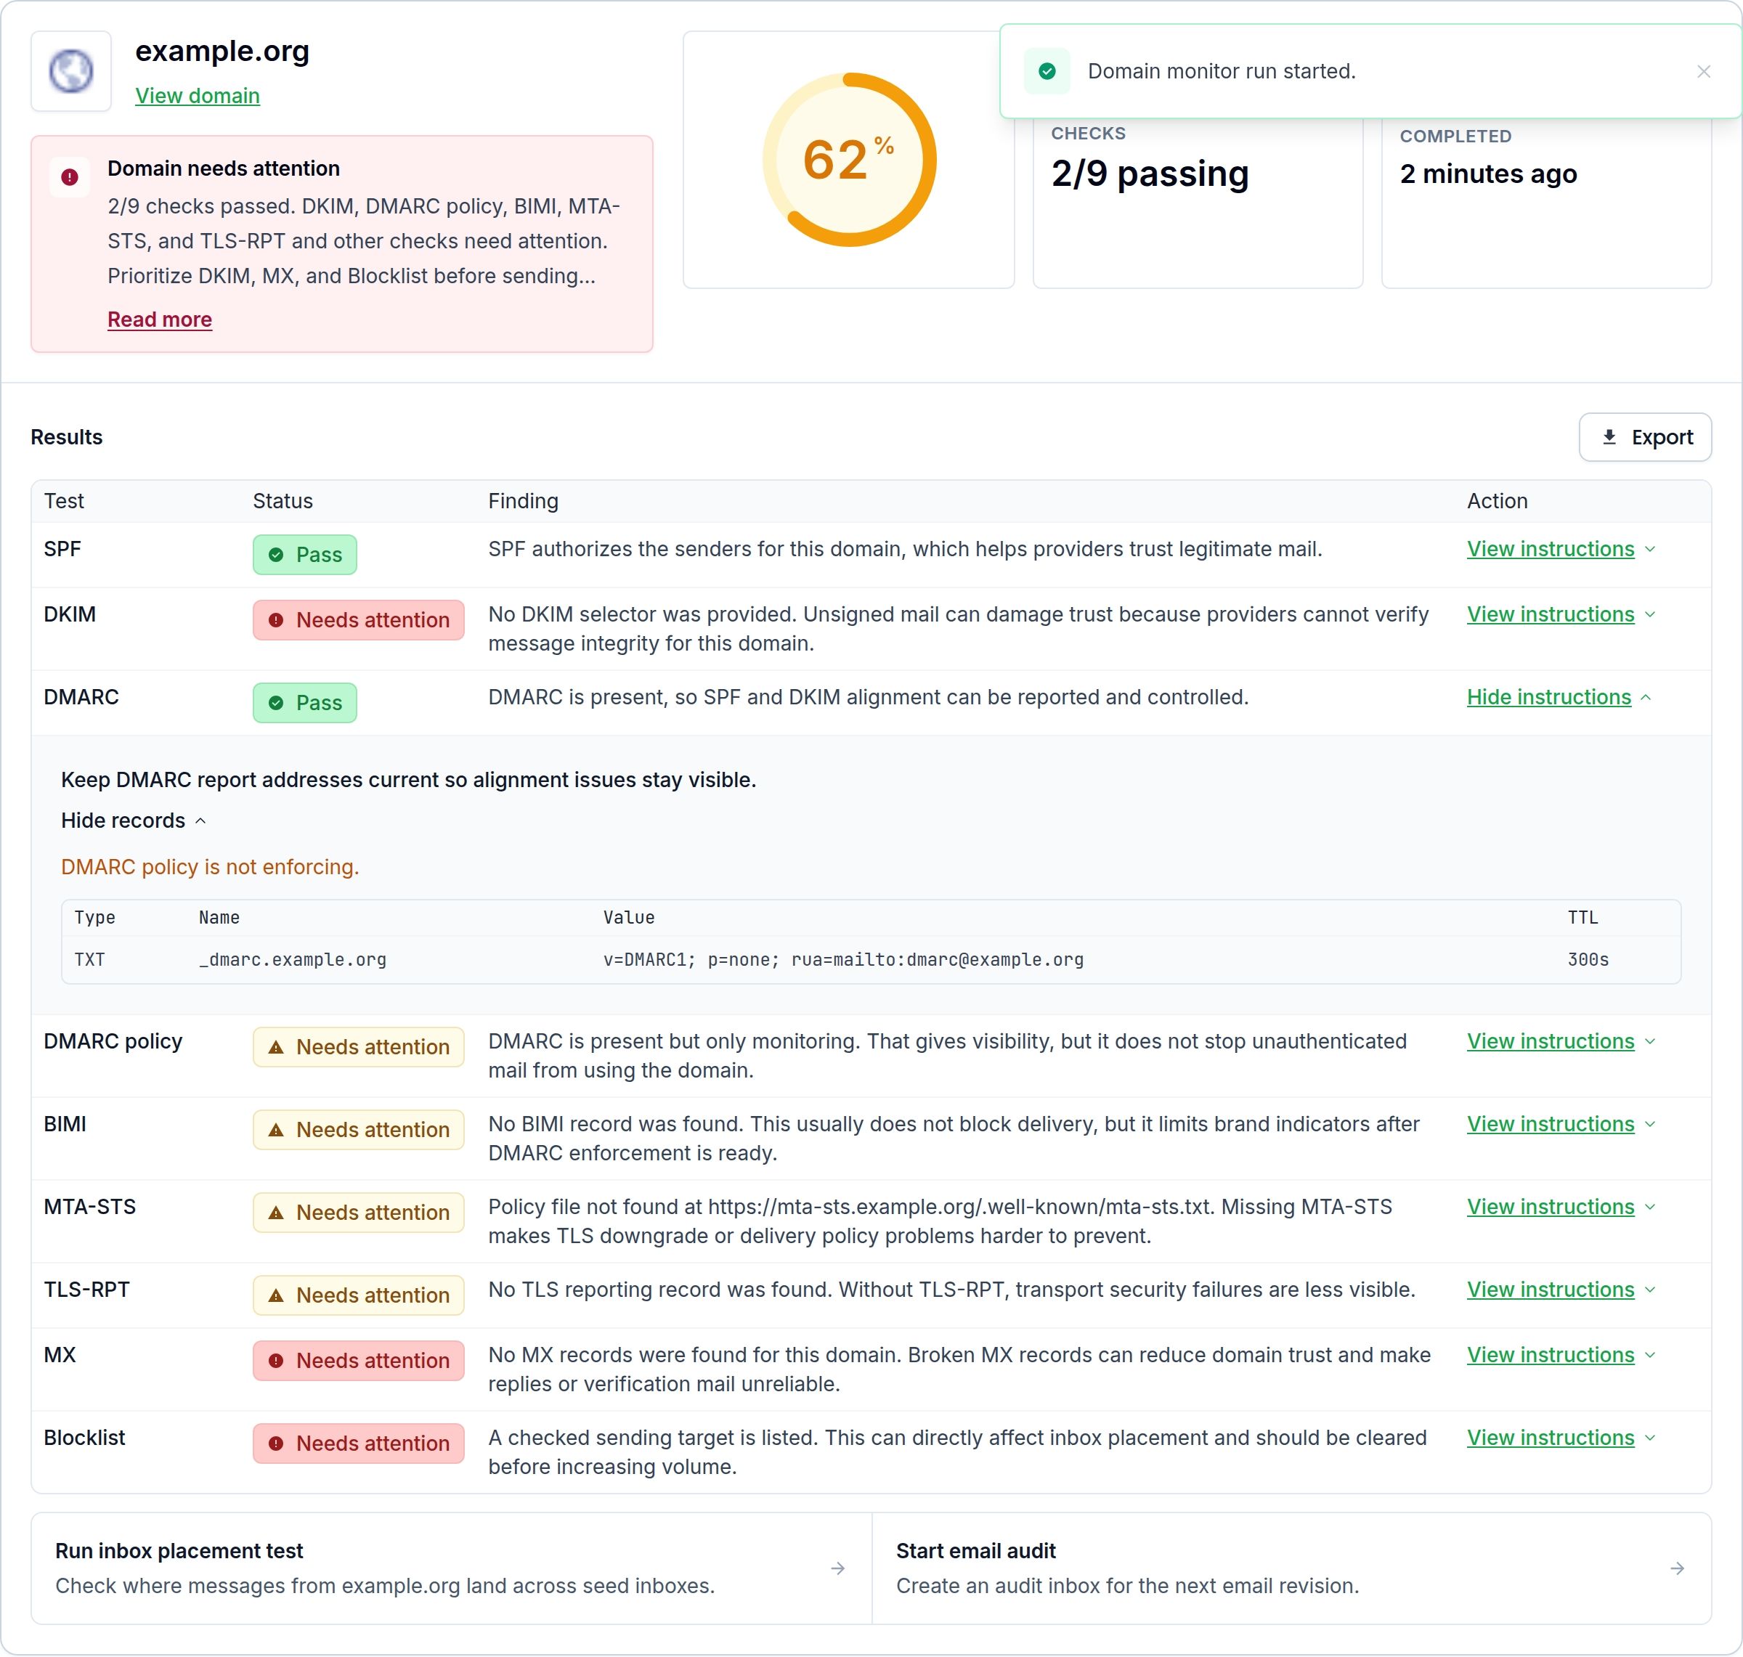Click the MTA-STS warning triangle icon
The height and width of the screenshot is (1657, 1743).
pos(276,1213)
